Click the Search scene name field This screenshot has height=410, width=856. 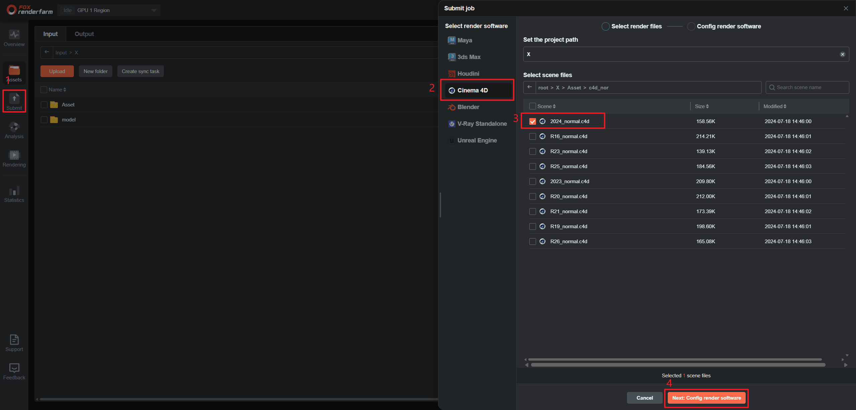coord(807,87)
